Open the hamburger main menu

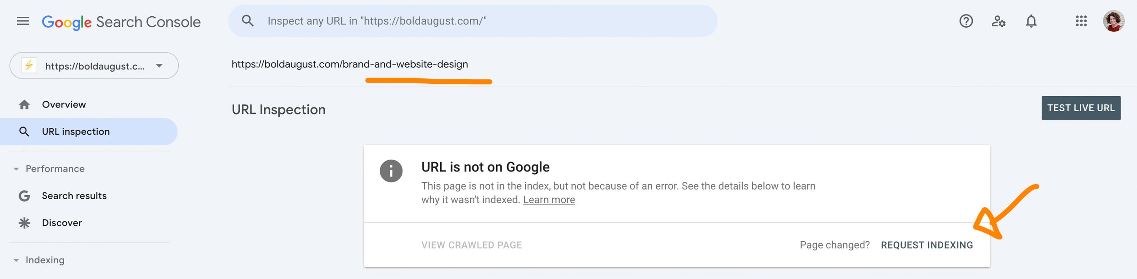click(x=23, y=21)
